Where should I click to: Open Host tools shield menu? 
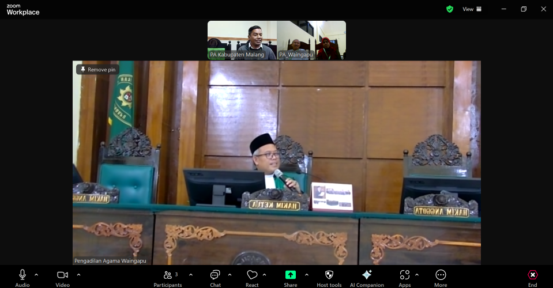329,278
